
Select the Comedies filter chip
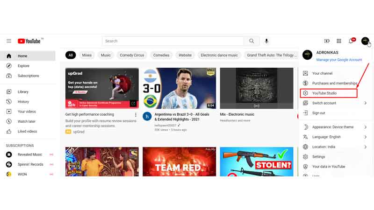tap(161, 55)
